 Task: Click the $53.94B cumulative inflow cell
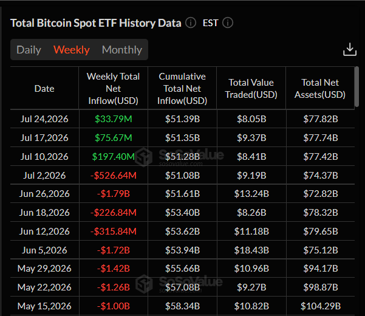click(x=182, y=250)
